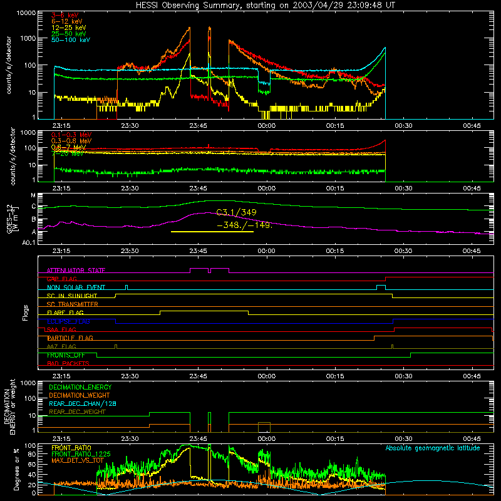Select the SAA_FLAG label
501x501 pixels.
(61, 330)
